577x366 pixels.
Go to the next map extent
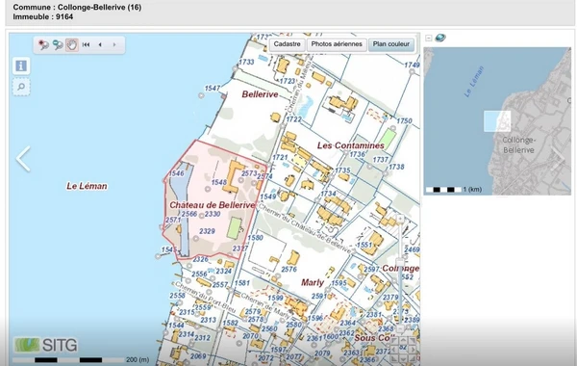coord(114,44)
